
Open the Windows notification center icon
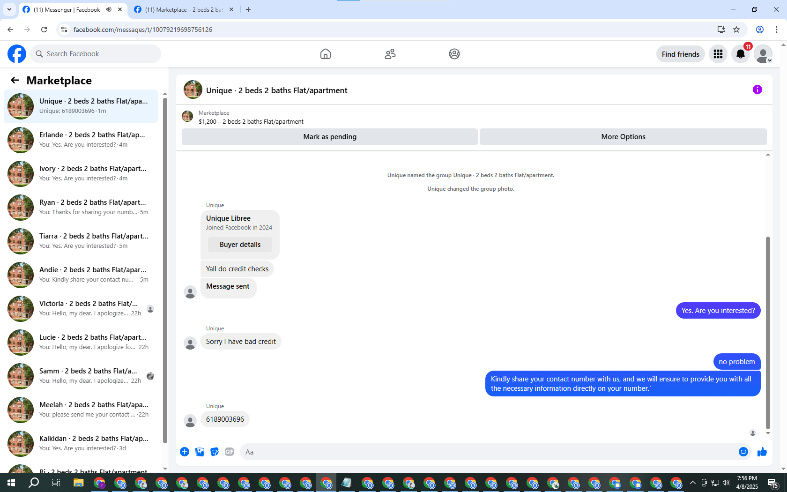coord(773,483)
